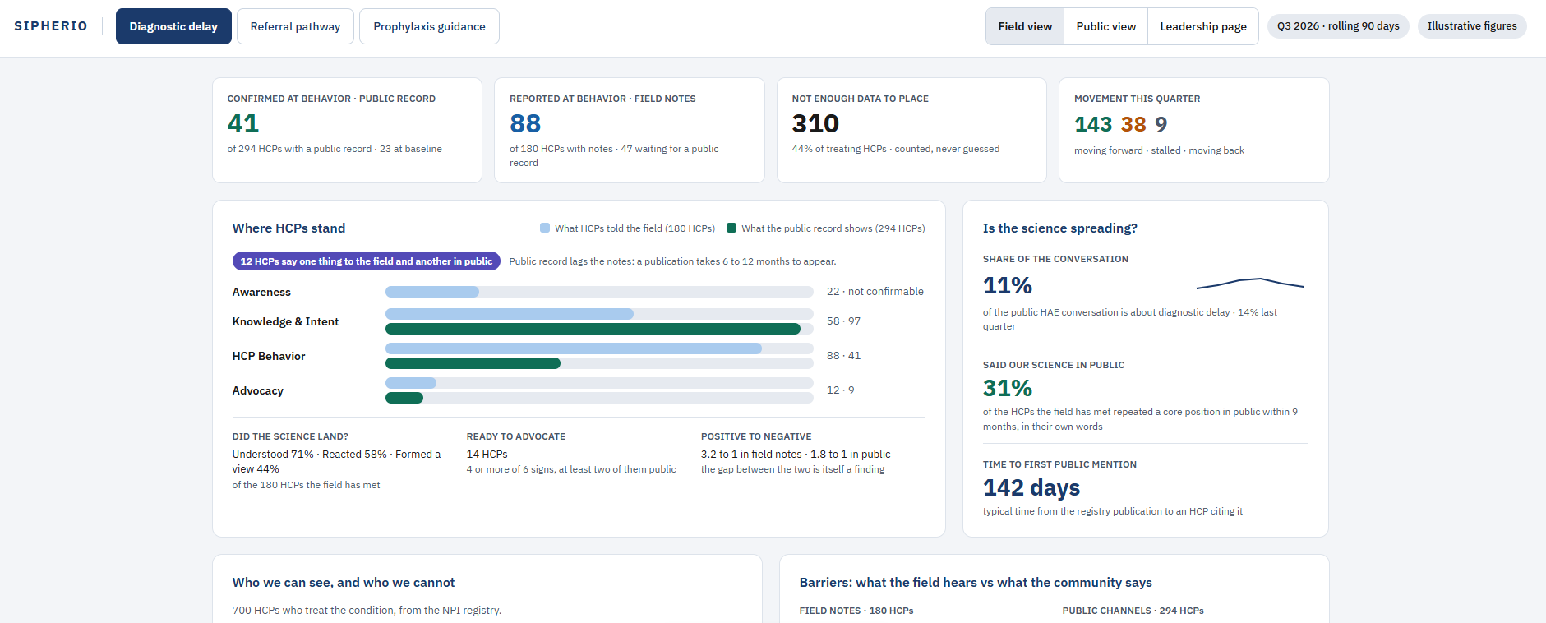The width and height of the screenshot is (1546, 623).
Task: Switch to the Referral pathway tab
Action: click(x=295, y=26)
